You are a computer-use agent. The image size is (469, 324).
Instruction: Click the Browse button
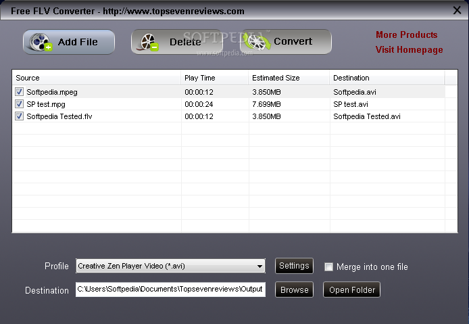[294, 290]
